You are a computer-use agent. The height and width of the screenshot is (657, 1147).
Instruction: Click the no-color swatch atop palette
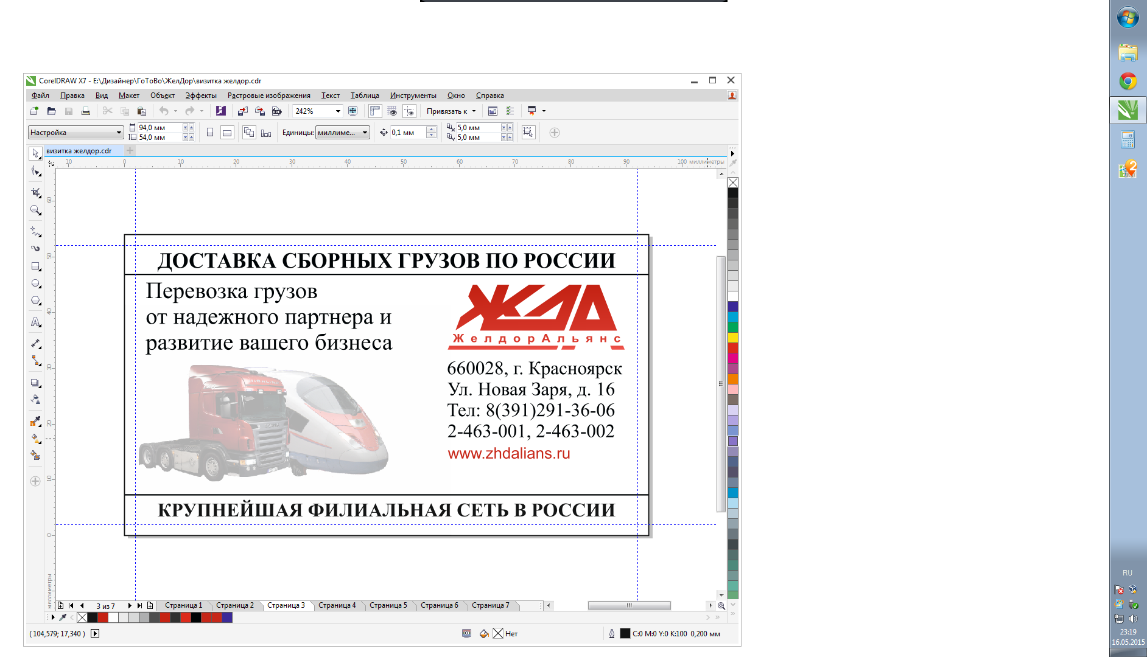pyautogui.click(x=733, y=182)
